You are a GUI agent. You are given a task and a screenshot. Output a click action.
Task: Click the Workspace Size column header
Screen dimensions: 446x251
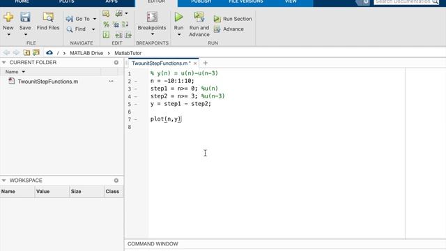[x=86, y=192]
